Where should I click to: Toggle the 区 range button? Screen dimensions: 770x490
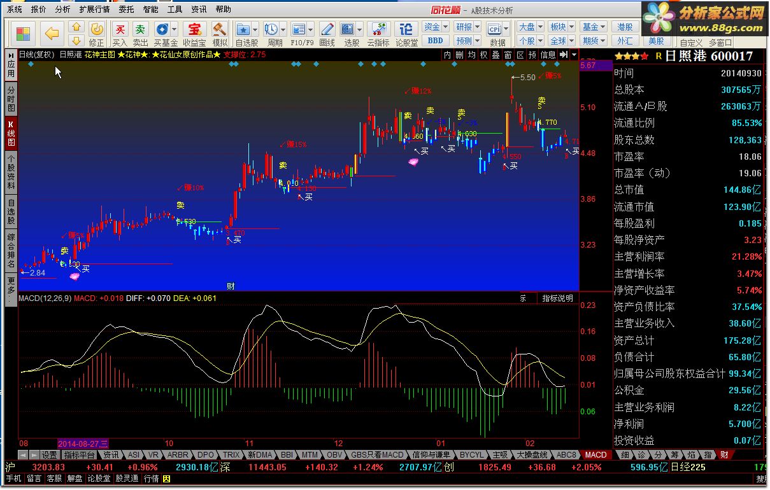click(520, 55)
